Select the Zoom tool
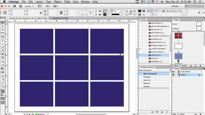205x115 pixels. coord(3,86)
